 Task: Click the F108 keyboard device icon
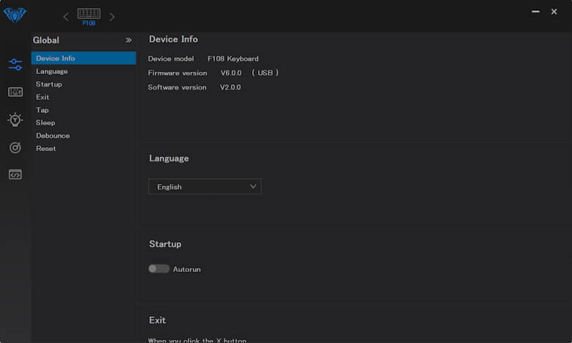click(x=89, y=16)
